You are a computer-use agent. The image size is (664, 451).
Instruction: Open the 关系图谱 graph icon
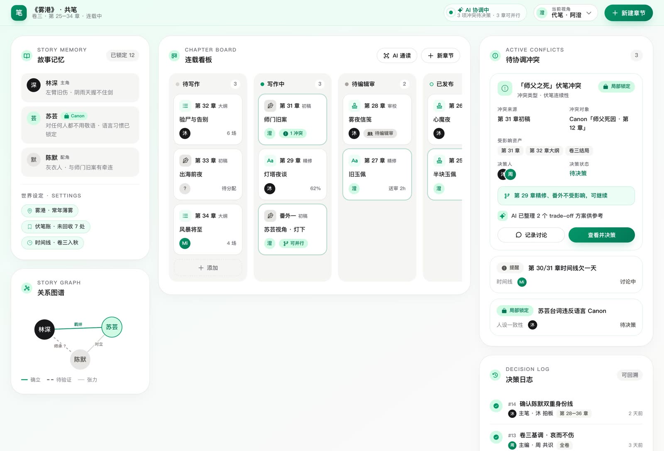click(27, 288)
